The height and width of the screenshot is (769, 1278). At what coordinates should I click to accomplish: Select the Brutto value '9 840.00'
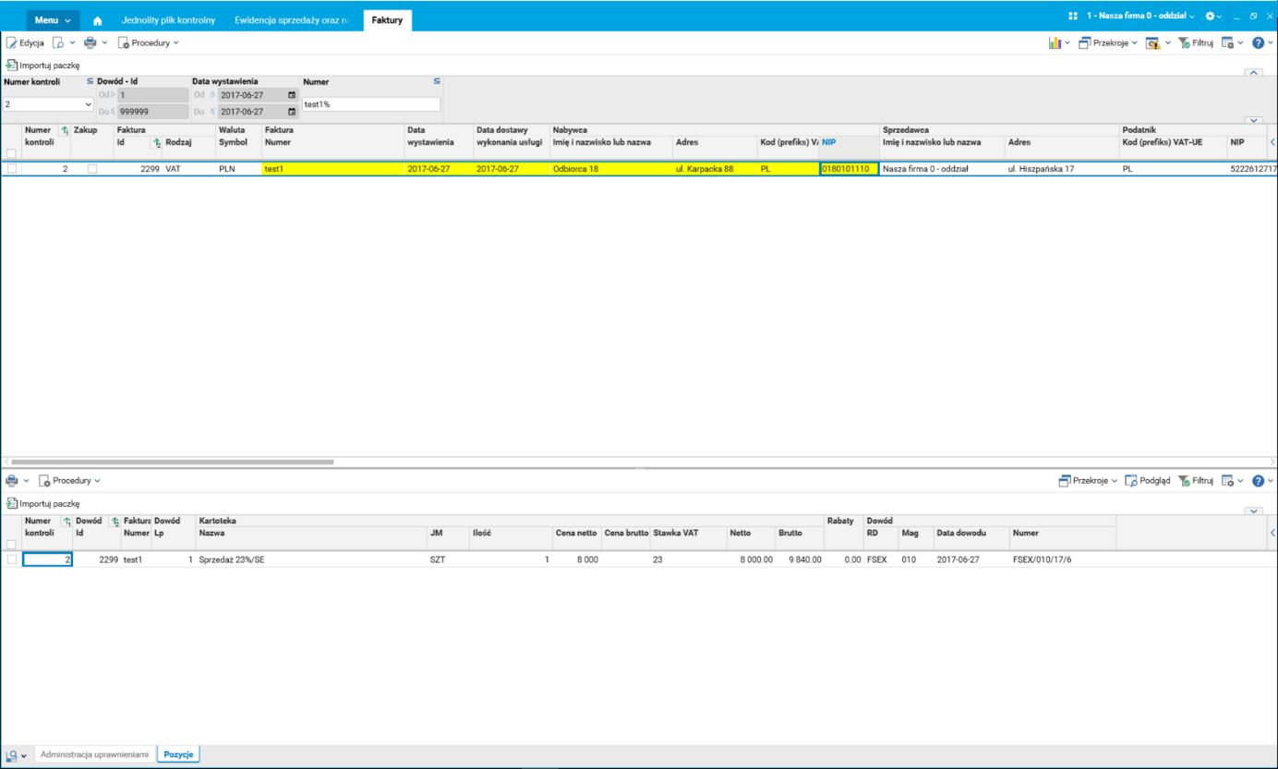pos(800,559)
